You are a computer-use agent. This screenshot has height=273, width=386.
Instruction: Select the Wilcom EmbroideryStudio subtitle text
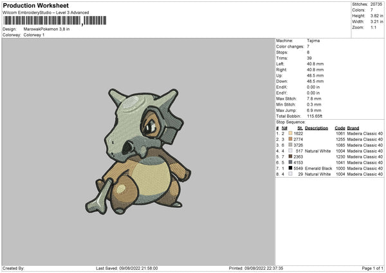click(x=46, y=13)
